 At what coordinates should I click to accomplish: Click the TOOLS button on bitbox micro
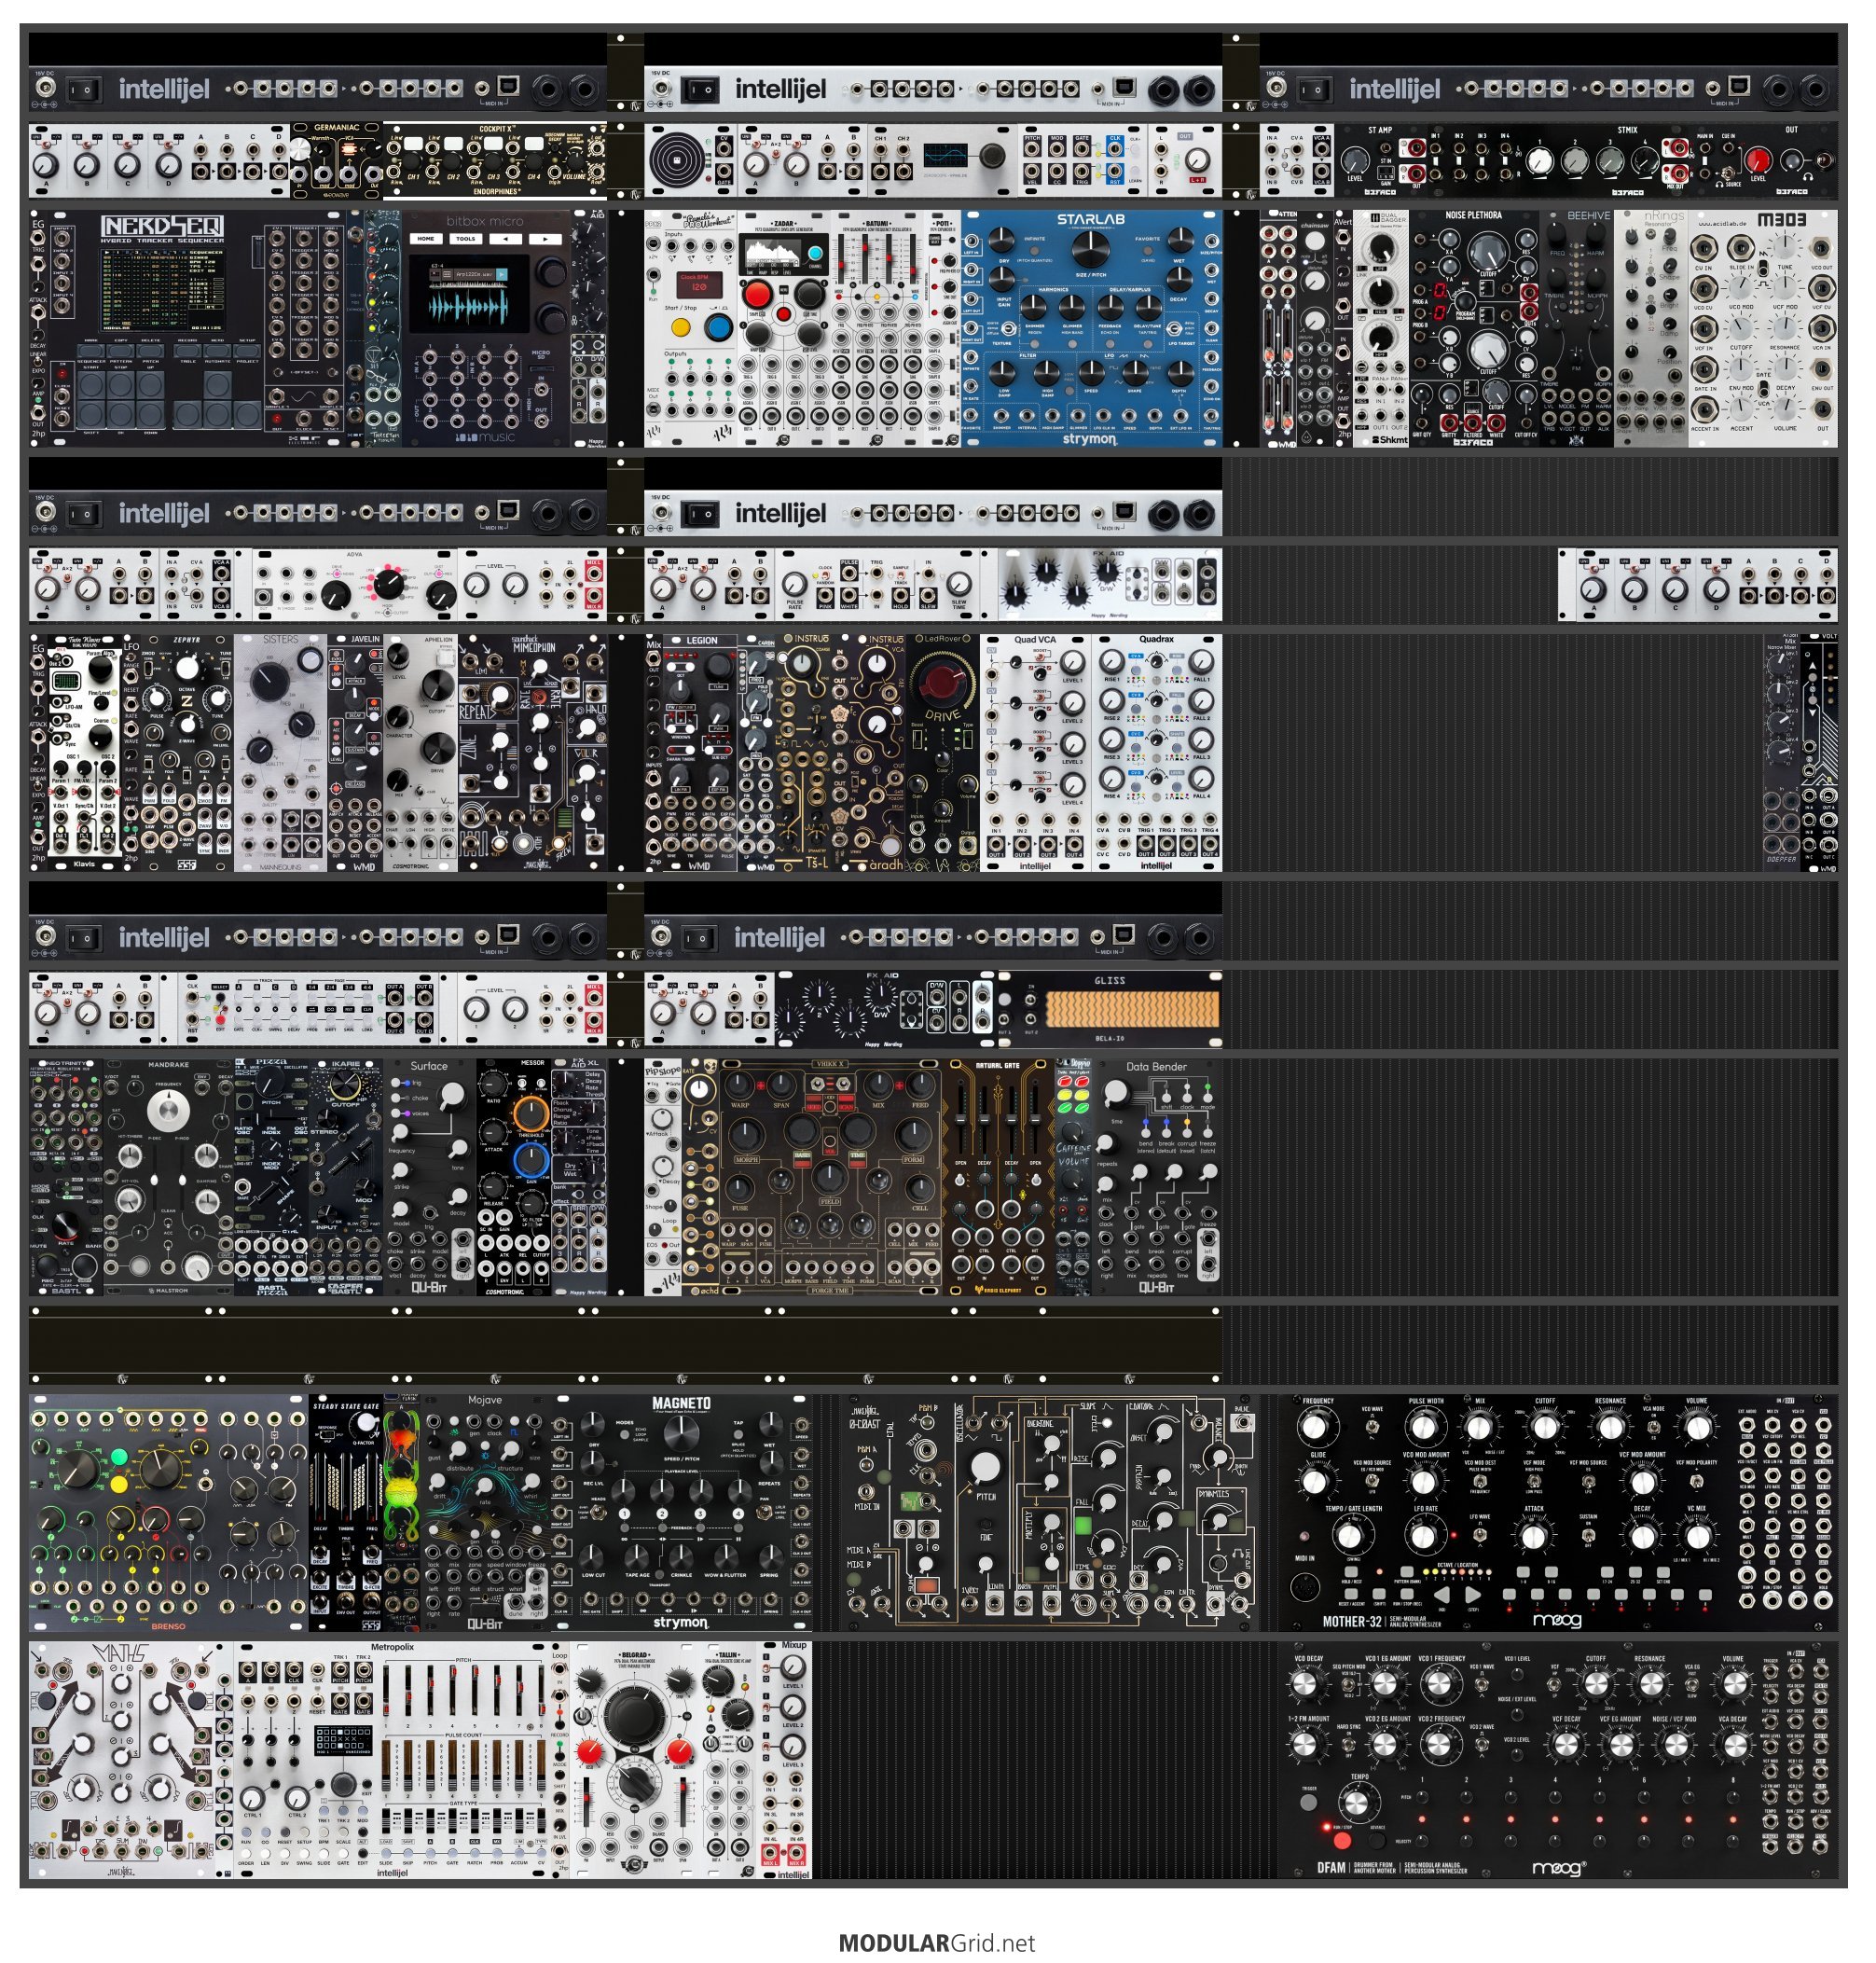[x=466, y=239]
